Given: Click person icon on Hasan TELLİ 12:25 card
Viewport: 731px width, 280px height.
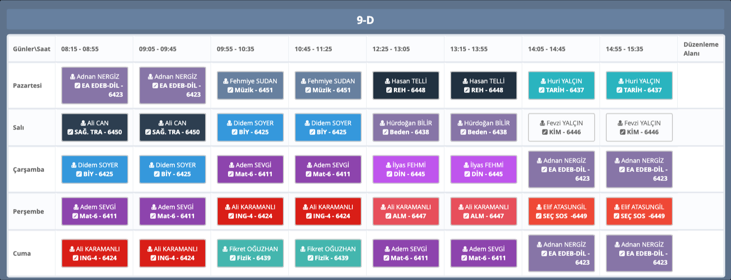Looking at the screenshot, I should [388, 81].
